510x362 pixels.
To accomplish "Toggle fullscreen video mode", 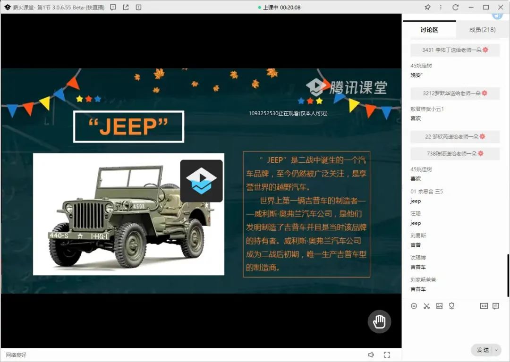I will click(387, 354).
